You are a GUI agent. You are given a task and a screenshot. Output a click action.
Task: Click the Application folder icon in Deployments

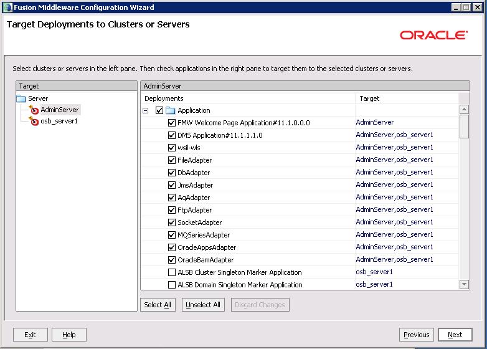point(170,110)
